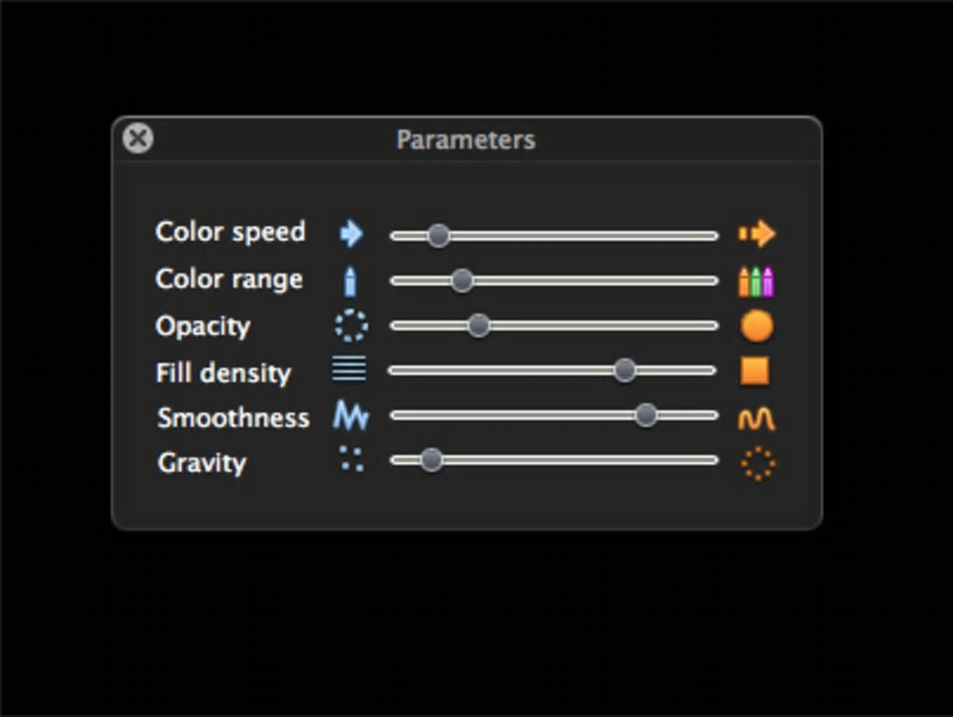Click the blue lines low Fill density icon

point(349,370)
